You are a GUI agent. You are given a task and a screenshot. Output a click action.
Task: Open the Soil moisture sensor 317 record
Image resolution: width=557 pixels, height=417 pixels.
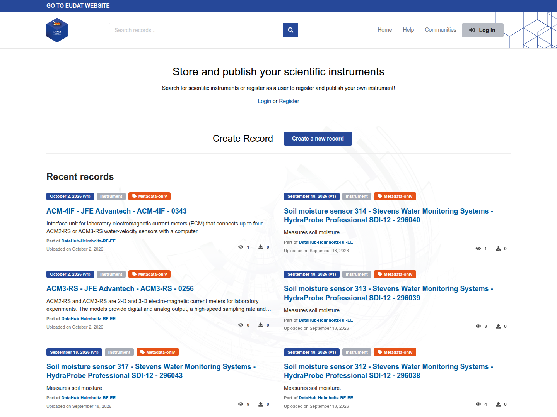click(x=151, y=371)
